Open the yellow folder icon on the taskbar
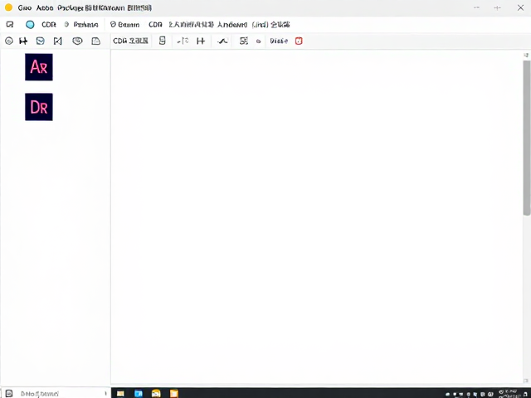Viewport: 531px width, 398px height. (120, 393)
